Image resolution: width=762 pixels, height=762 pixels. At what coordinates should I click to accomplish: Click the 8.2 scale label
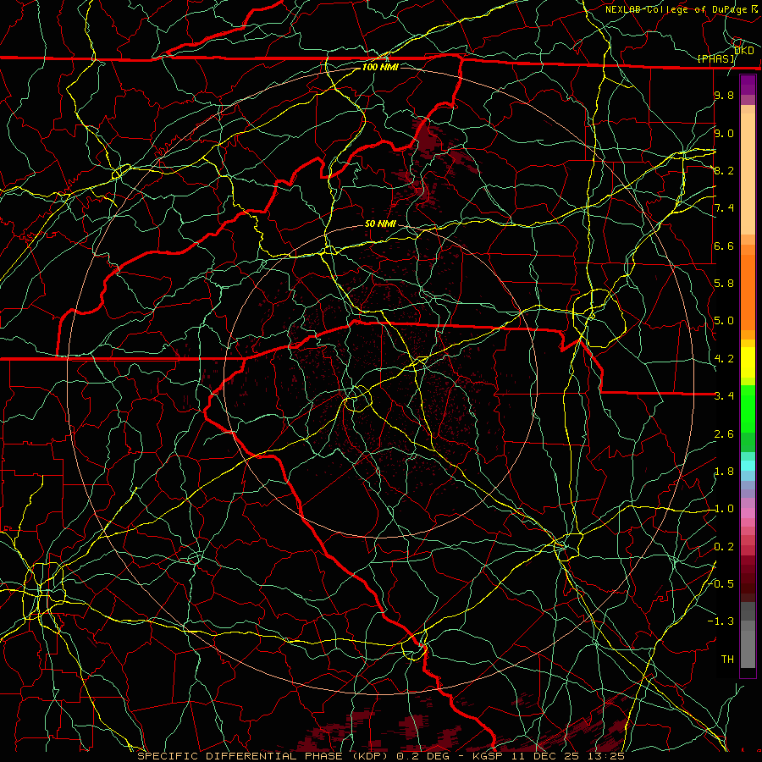[724, 170]
